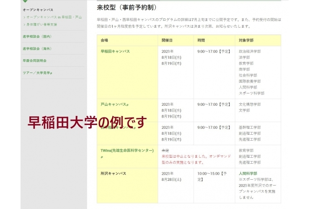
Task: Open the 身体障がい者等支援 sublink
Action: [42, 25]
